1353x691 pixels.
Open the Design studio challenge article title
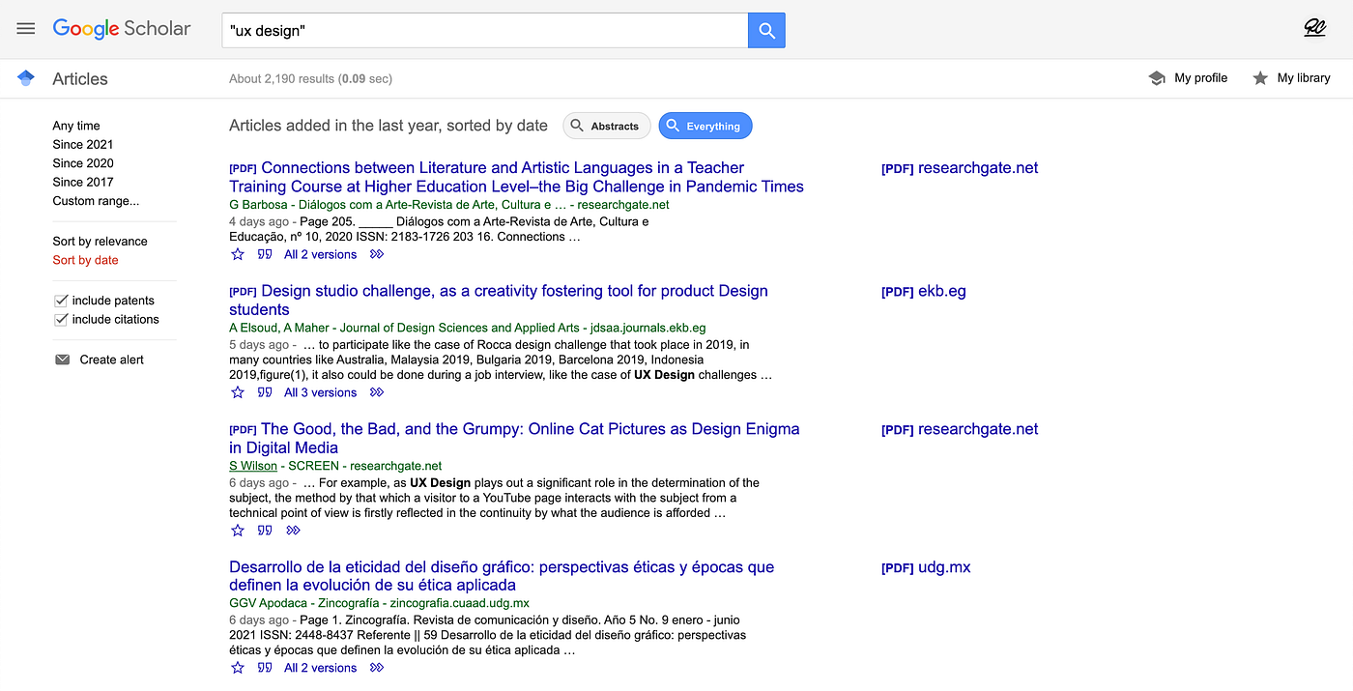(499, 300)
